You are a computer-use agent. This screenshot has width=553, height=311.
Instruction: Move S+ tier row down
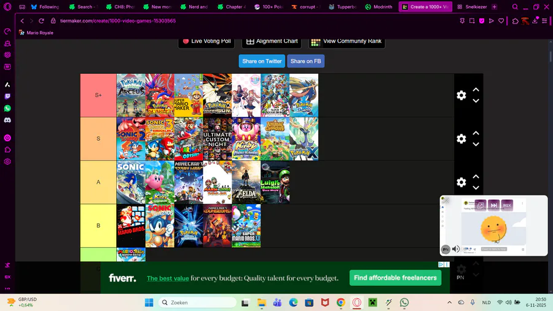pos(476,101)
